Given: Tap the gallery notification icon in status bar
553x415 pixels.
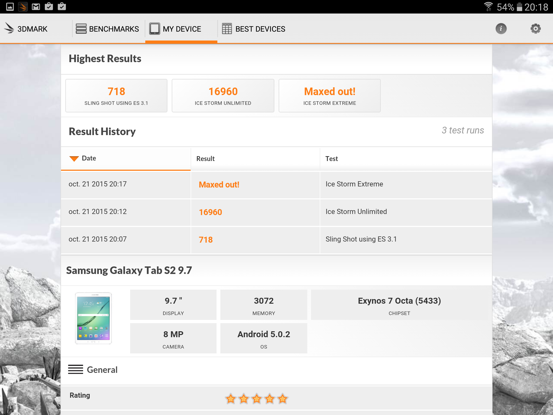Looking at the screenshot, I should (x=10, y=6).
